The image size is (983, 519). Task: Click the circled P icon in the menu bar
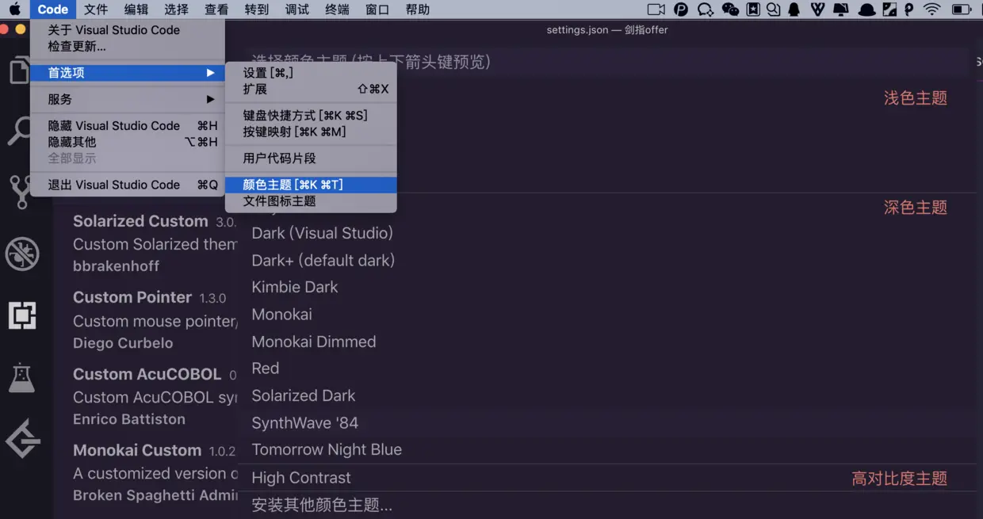coord(681,10)
